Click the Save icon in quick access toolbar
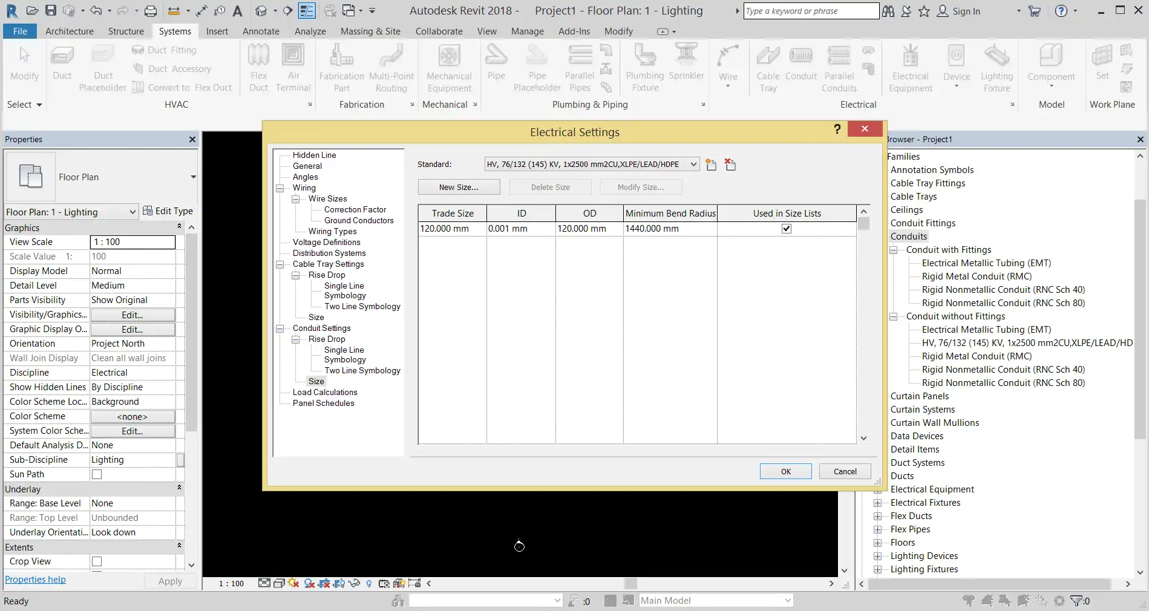The height and width of the screenshot is (611, 1149). point(51,10)
